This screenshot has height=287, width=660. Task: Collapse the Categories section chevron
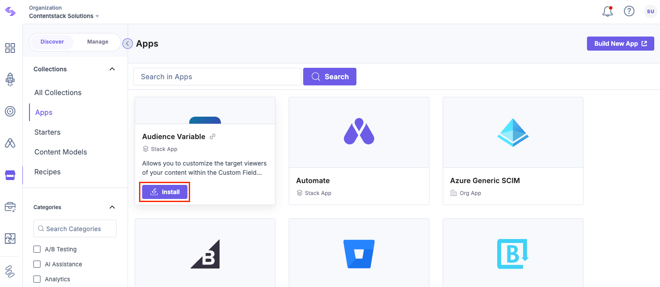[x=112, y=207]
